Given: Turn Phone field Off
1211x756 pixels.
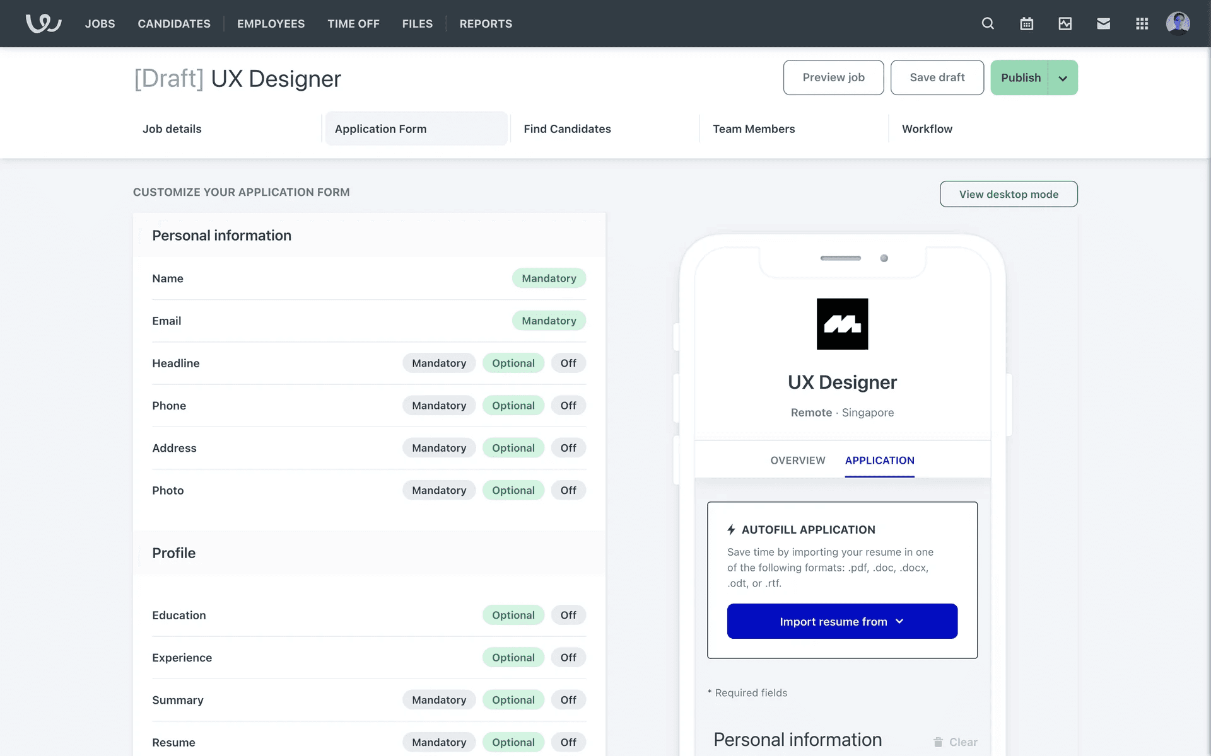Looking at the screenshot, I should tap(568, 406).
